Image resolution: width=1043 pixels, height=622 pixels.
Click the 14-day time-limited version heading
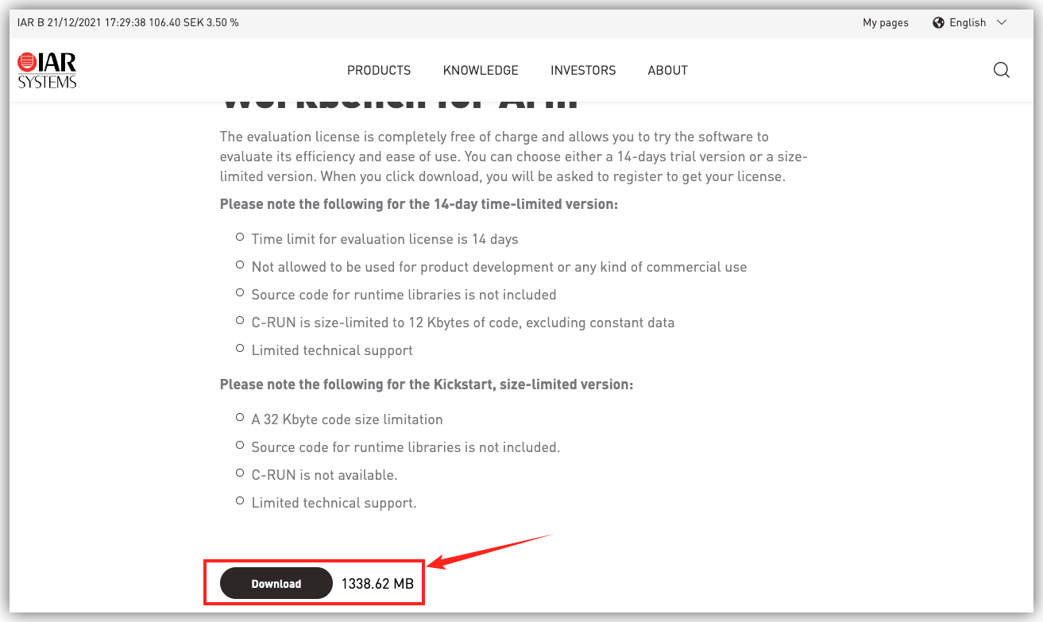(x=419, y=204)
